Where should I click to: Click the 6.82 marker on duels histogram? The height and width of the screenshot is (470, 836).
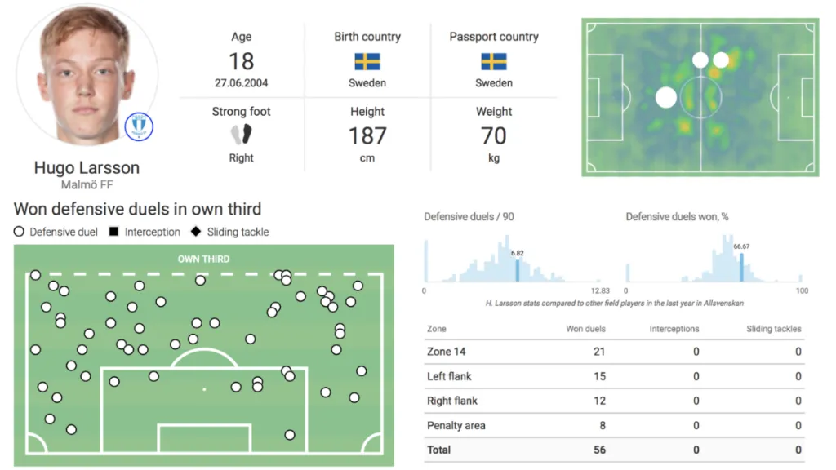click(x=517, y=266)
